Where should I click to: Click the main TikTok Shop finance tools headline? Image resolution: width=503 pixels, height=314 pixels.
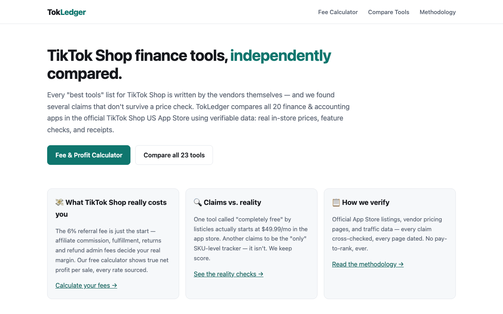(189, 64)
